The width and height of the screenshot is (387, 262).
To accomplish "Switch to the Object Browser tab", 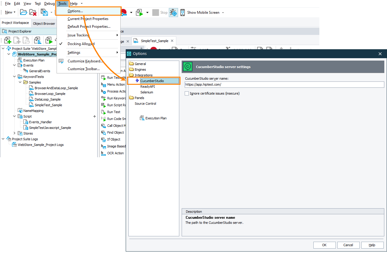I will (x=44, y=24).
